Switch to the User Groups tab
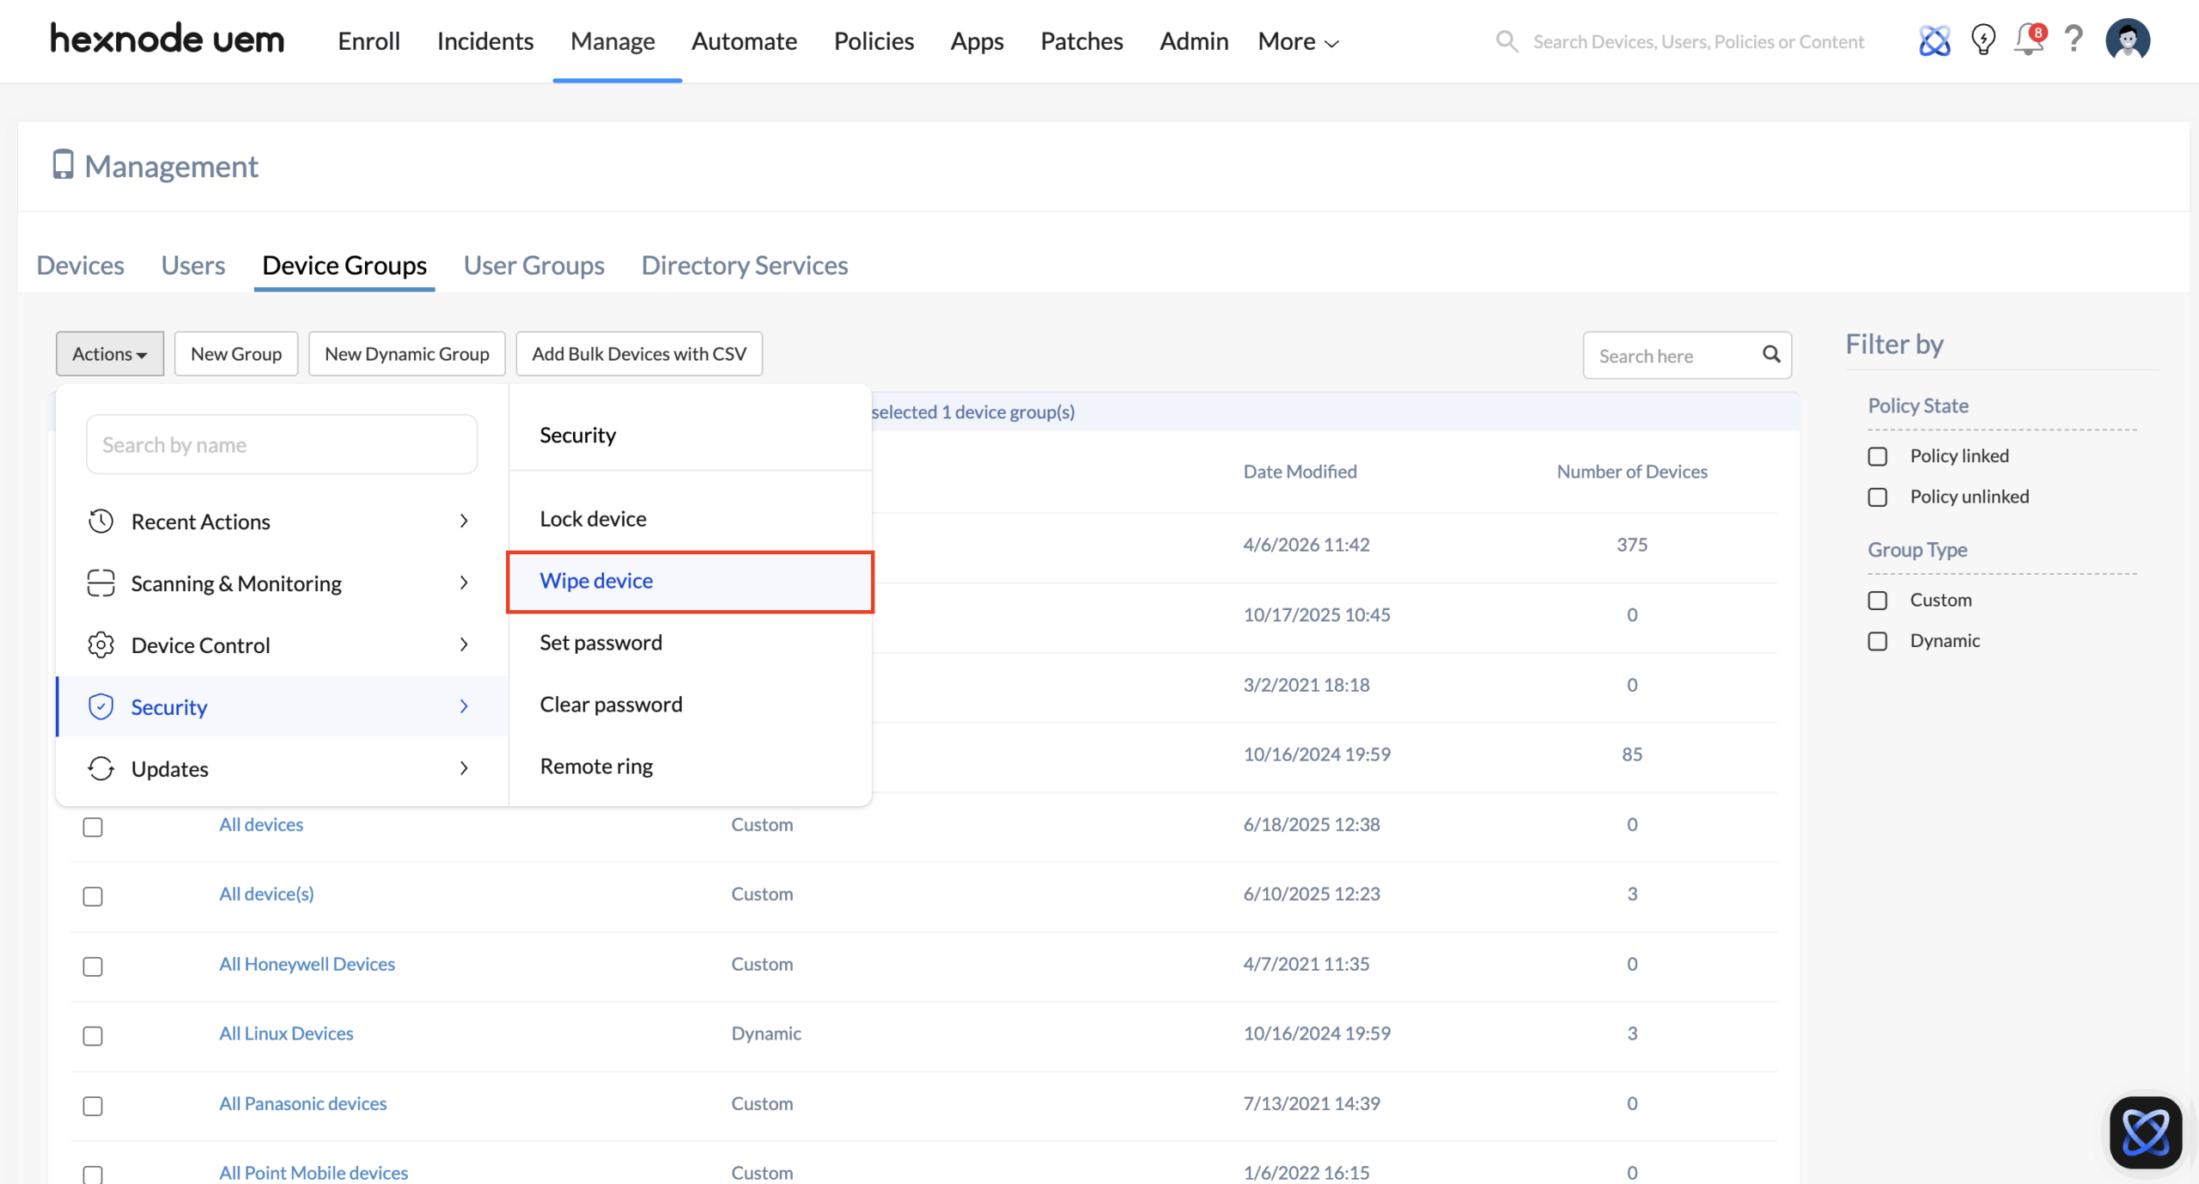2199x1184 pixels. click(x=533, y=265)
